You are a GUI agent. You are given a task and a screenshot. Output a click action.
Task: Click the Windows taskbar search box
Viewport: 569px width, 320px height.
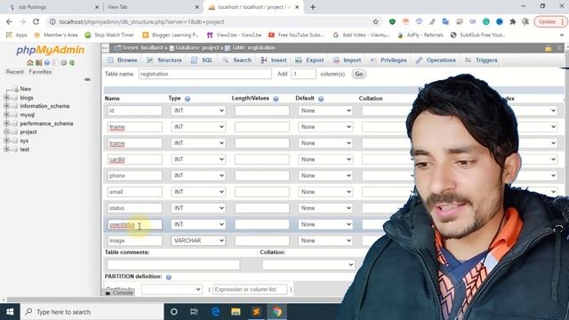coord(92,312)
